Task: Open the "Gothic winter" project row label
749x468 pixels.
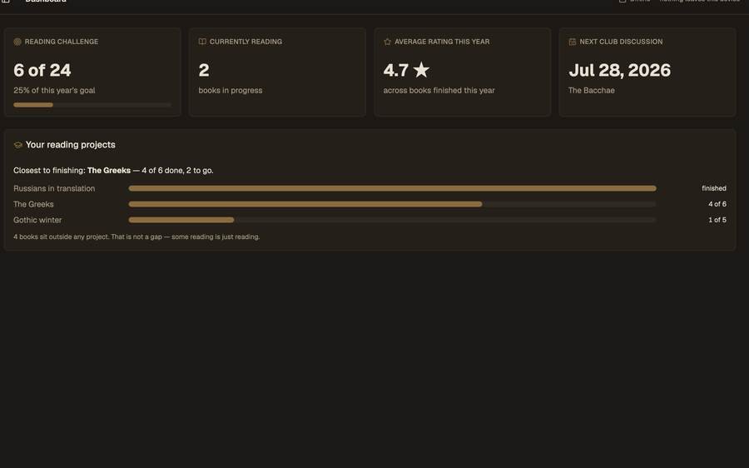Action: [37, 220]
